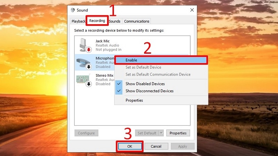Click the Apply button
The height and width of the screenshot is (156, 278).
(x=183, y=146)
